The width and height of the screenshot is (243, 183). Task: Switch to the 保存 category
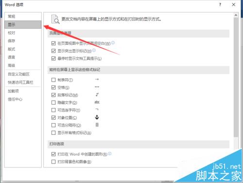point(23,41)
